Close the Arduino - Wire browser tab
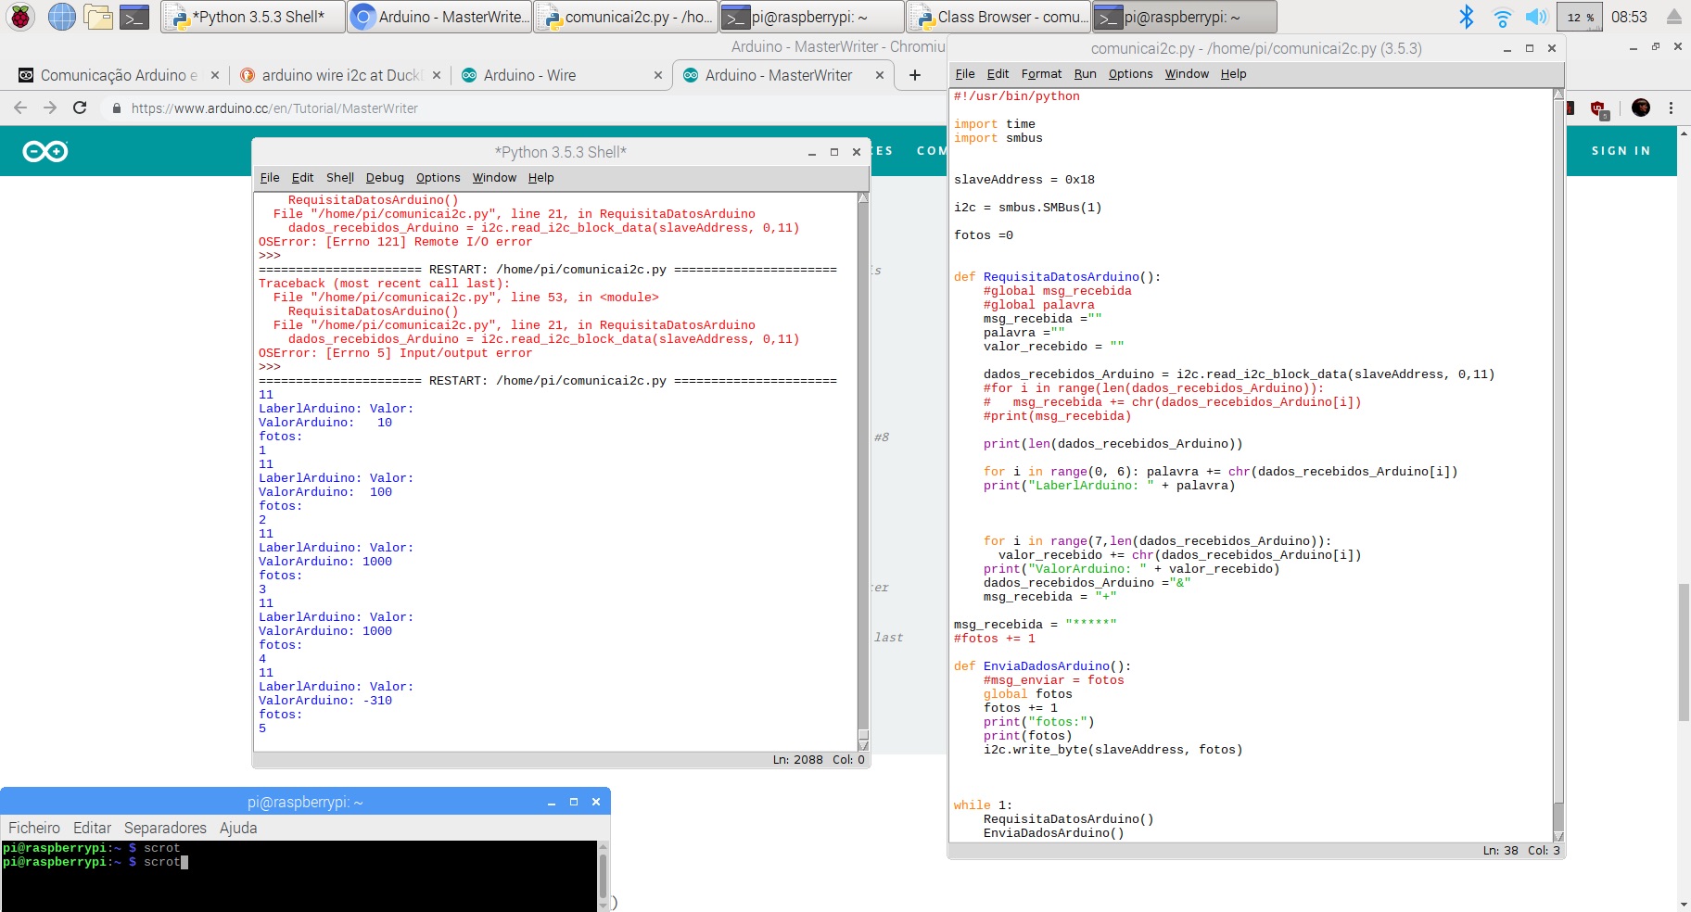Screen dimensions: 1691x912 [x=658, y=75]
